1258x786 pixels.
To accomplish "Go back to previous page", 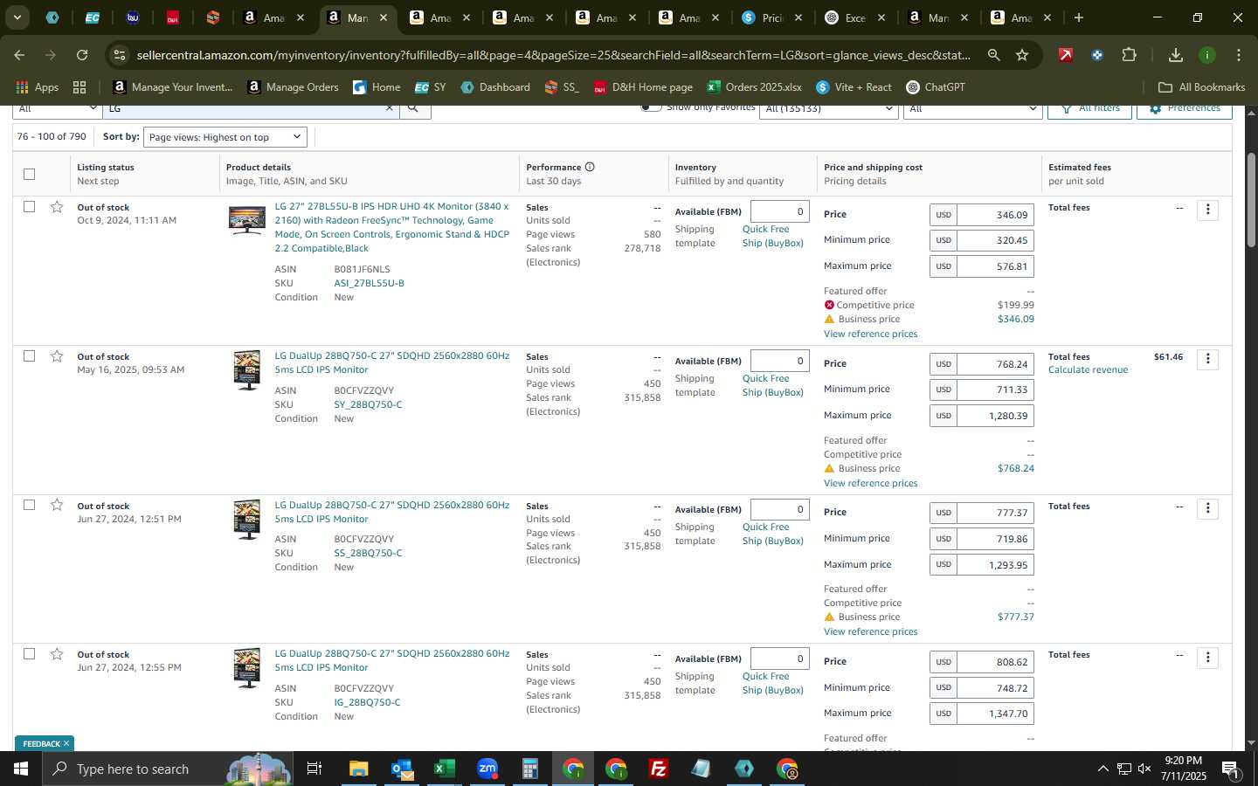I will click(x=19, y=55).
